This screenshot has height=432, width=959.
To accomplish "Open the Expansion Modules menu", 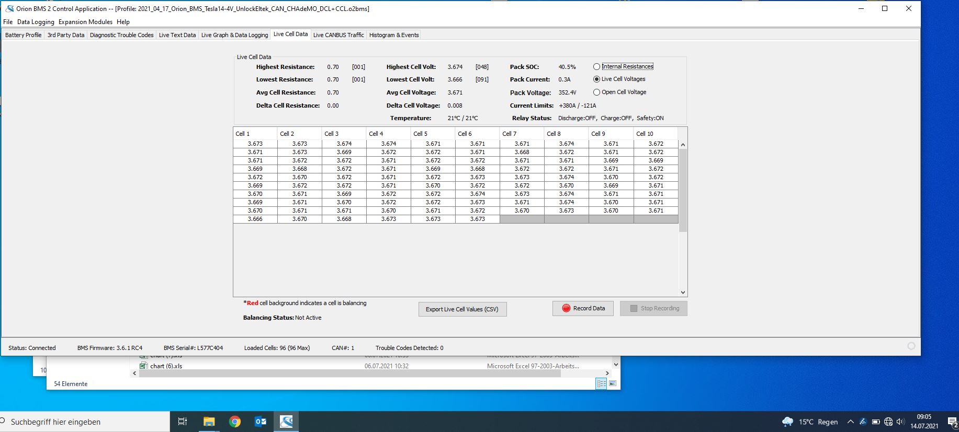I will coord(85,22).
